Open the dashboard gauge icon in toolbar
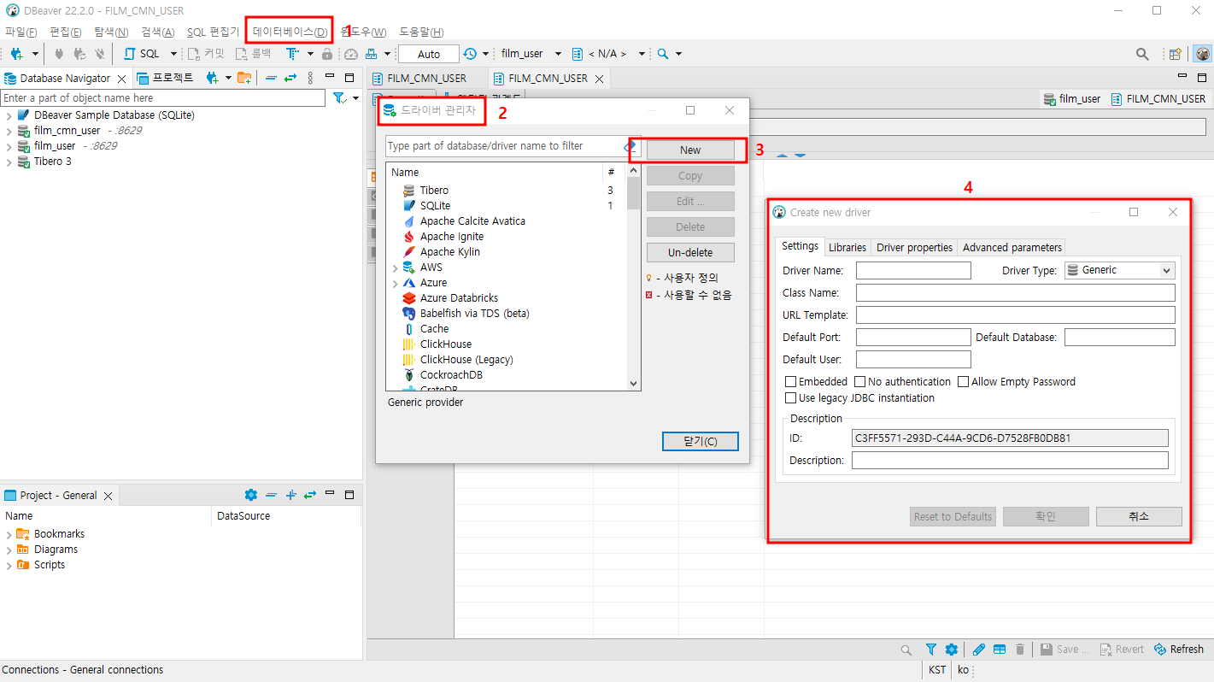Screen dimensions: 1214x682 tap(351, 54)
